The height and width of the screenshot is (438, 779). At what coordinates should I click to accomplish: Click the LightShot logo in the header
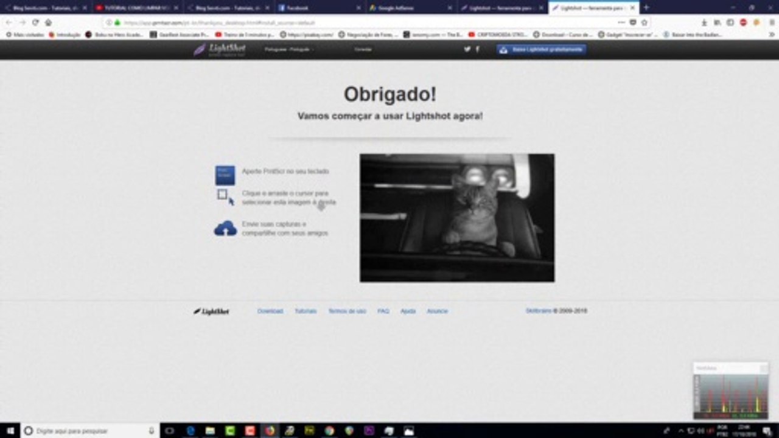coord(220,49)
